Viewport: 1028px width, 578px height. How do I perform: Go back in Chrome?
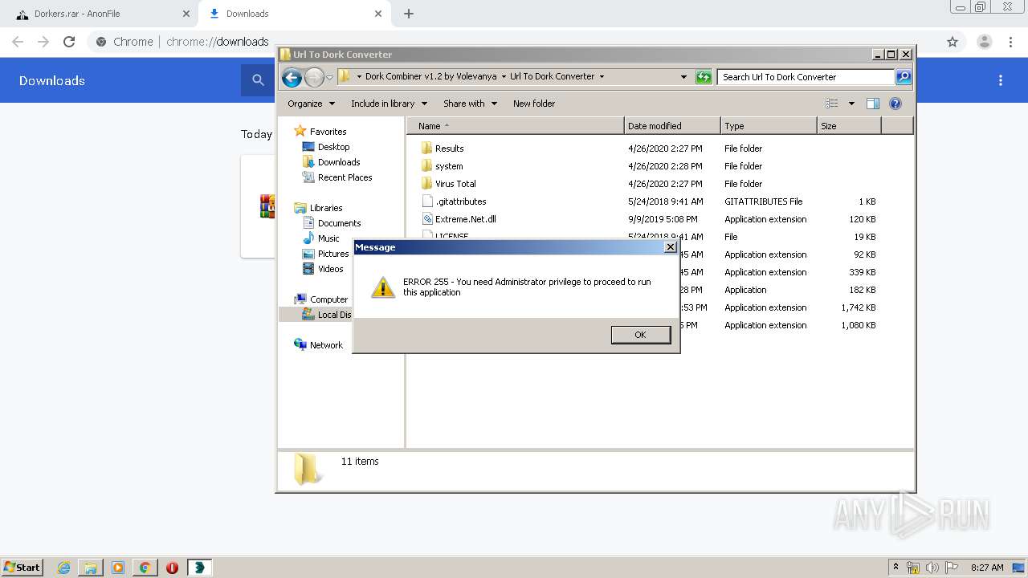tap(18, 42)
